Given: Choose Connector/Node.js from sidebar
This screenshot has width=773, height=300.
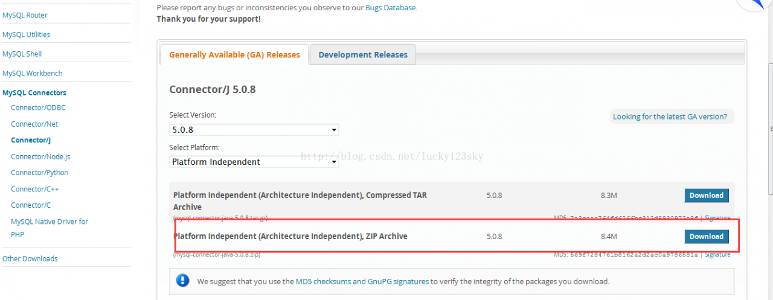Looking at the screenshot, I should [40, 156].
